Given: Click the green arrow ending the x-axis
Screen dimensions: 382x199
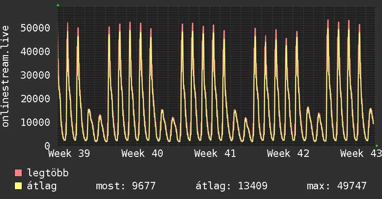Looking at the screenshot, I should point(377,146).
